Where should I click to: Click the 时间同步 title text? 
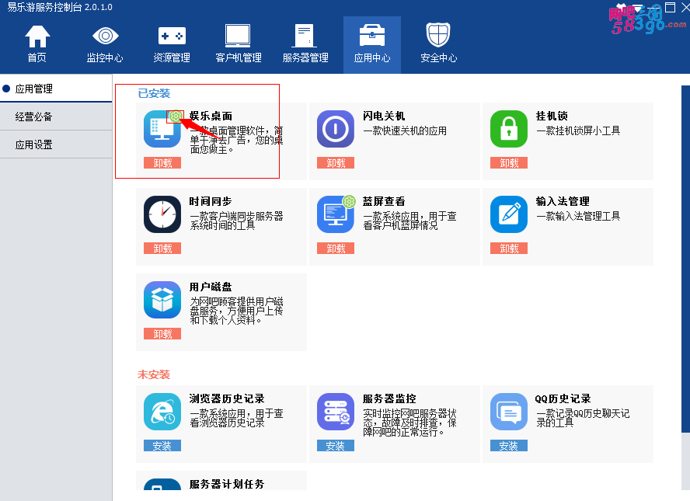[211, 201]
